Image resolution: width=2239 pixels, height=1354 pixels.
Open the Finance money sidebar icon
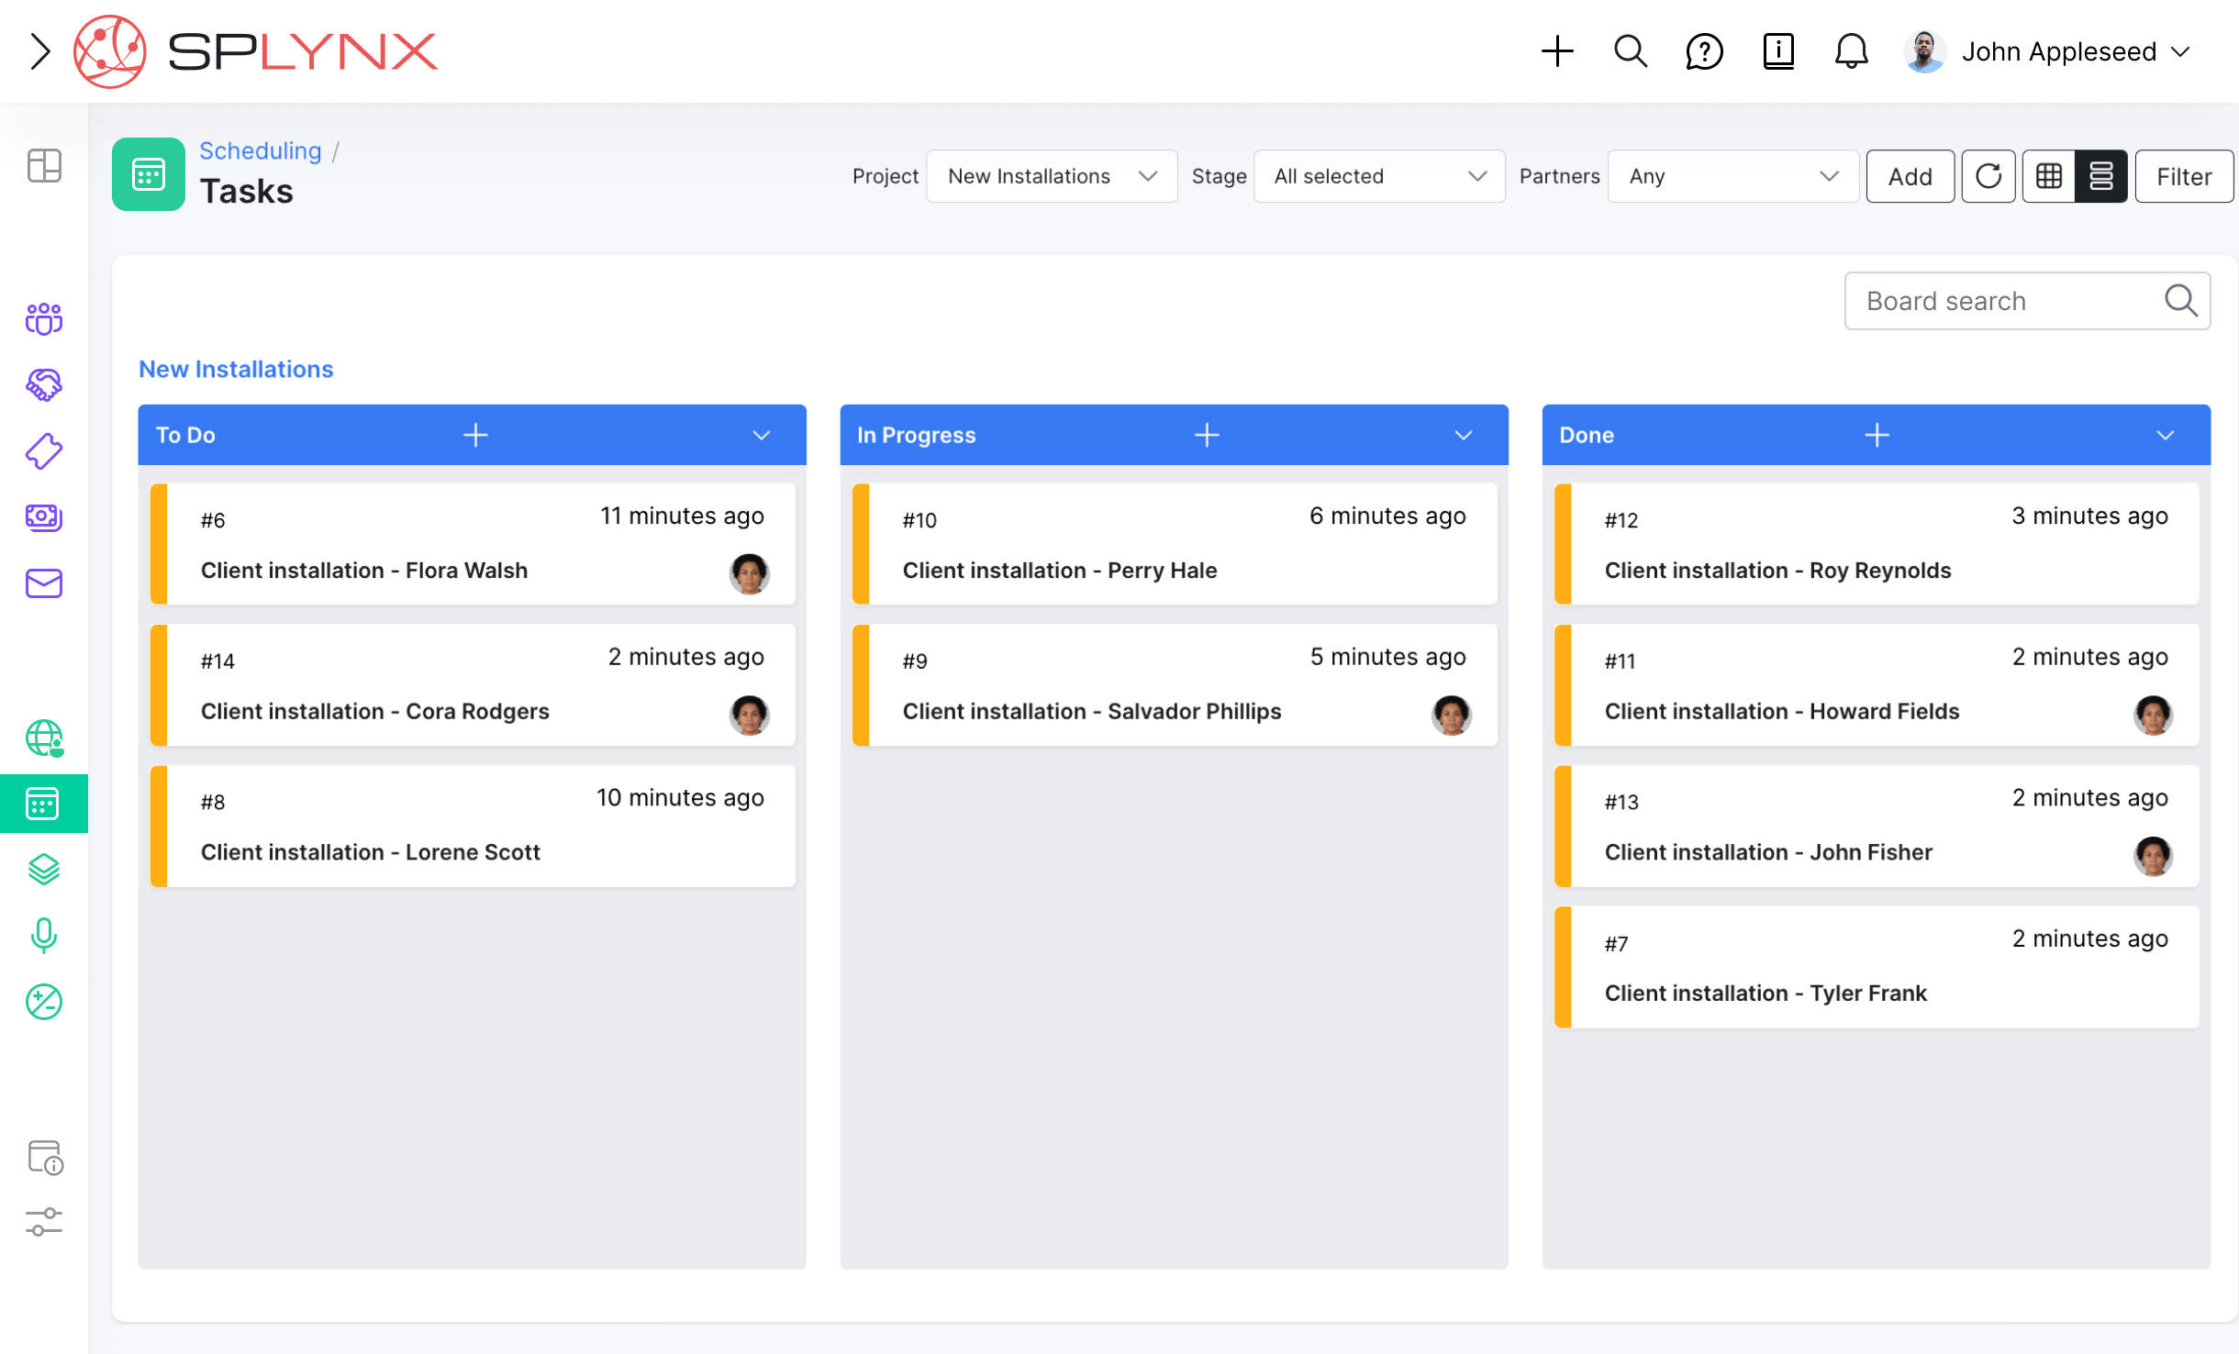tap(43, 517)
